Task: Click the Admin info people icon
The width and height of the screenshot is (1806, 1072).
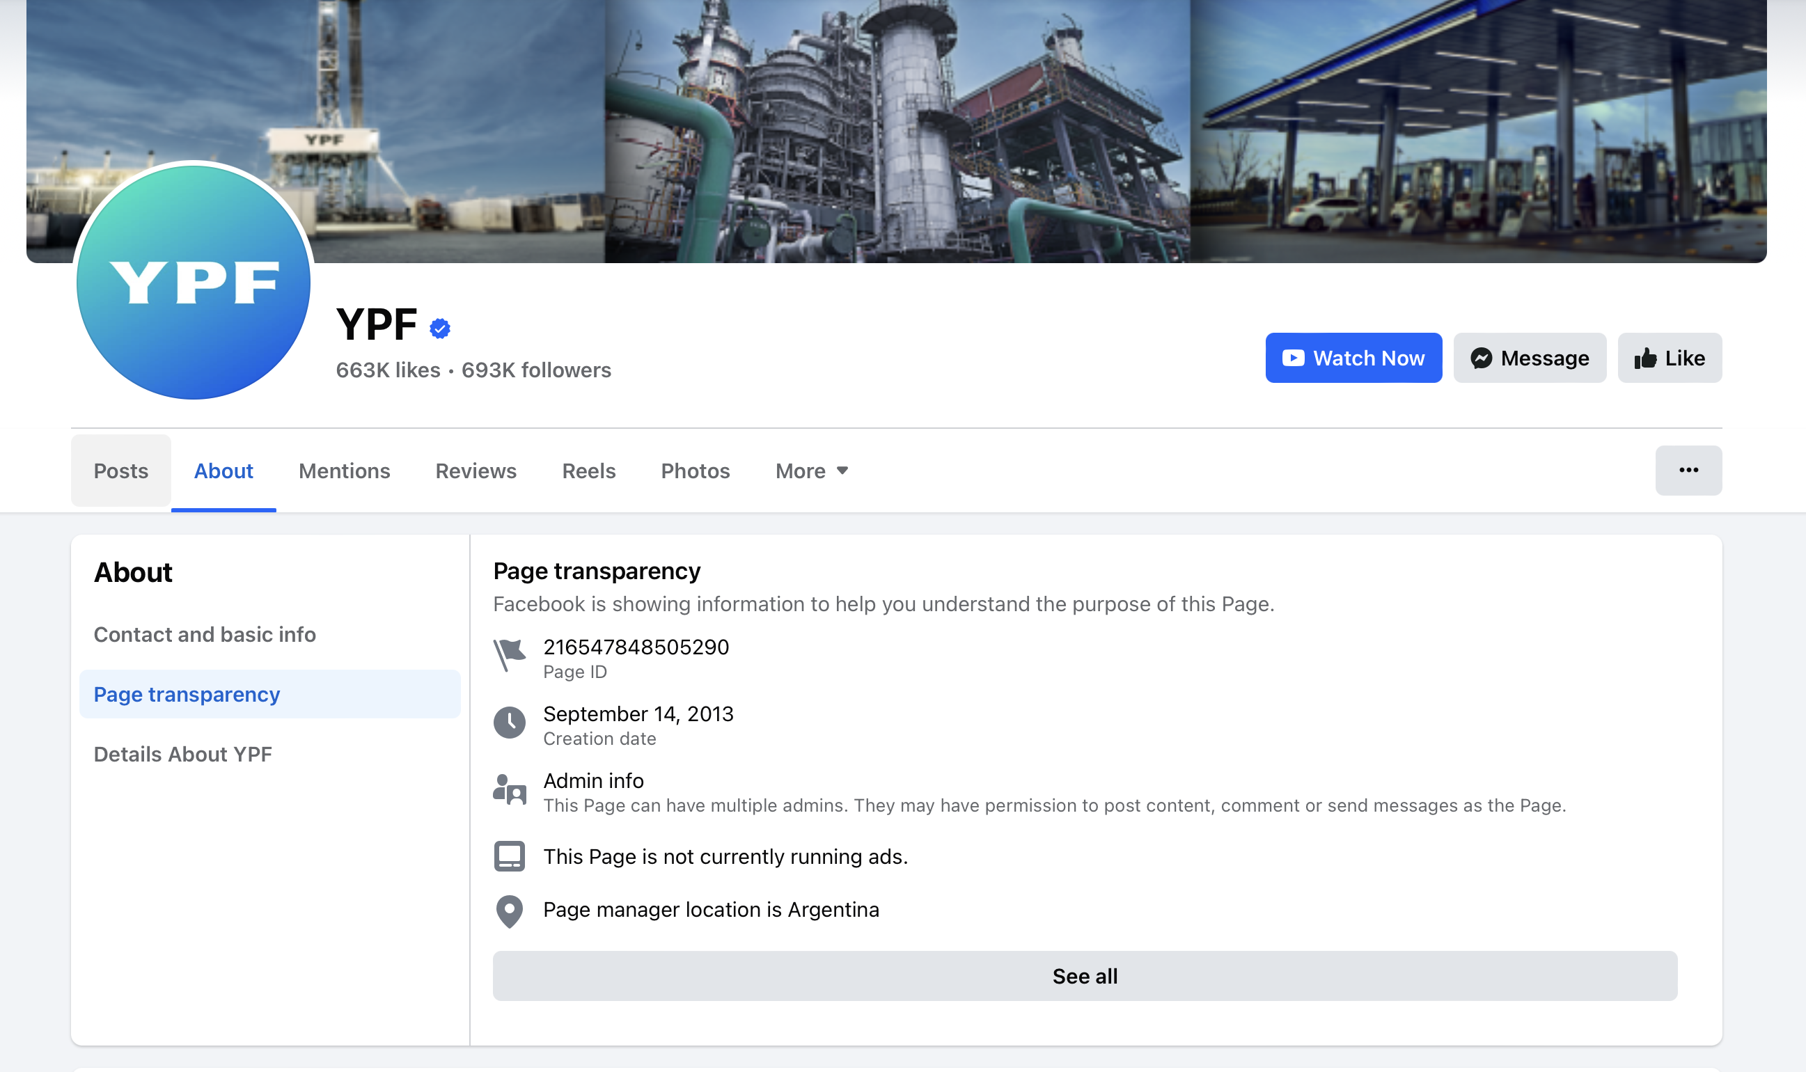Action: click(510, 789)
